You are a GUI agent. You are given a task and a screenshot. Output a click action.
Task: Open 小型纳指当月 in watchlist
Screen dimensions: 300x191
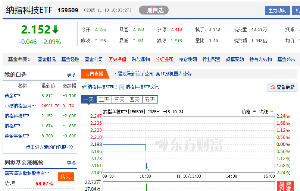point(20,106)
